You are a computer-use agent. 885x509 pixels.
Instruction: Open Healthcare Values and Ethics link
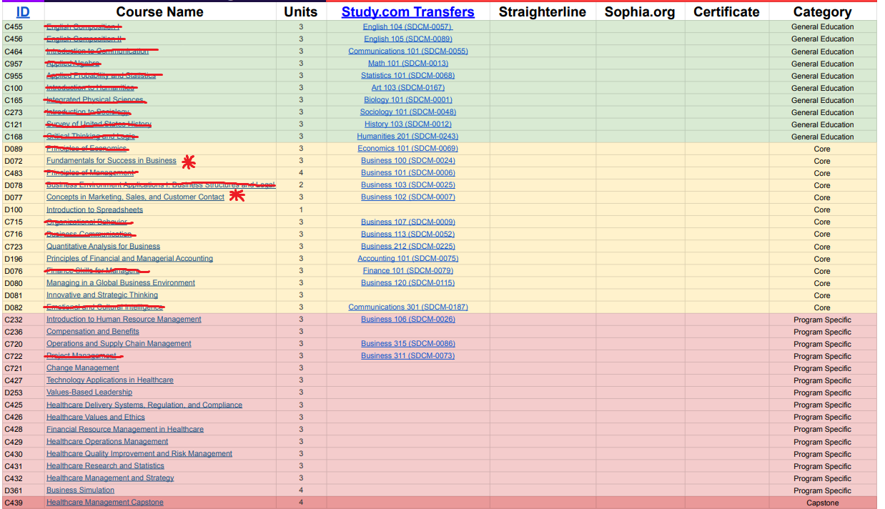[x=96, y=417]
